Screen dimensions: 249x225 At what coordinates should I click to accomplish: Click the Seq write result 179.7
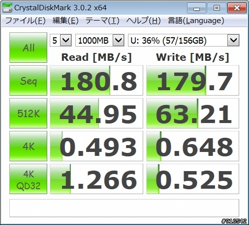click(x=192, y=80)
